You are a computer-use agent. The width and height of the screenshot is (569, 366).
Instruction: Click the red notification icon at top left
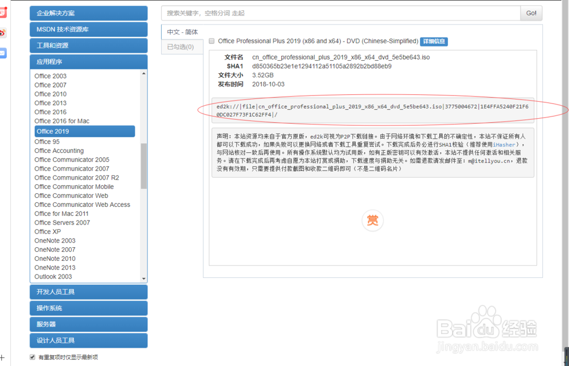pyautogui.click(x=3, y=13)
